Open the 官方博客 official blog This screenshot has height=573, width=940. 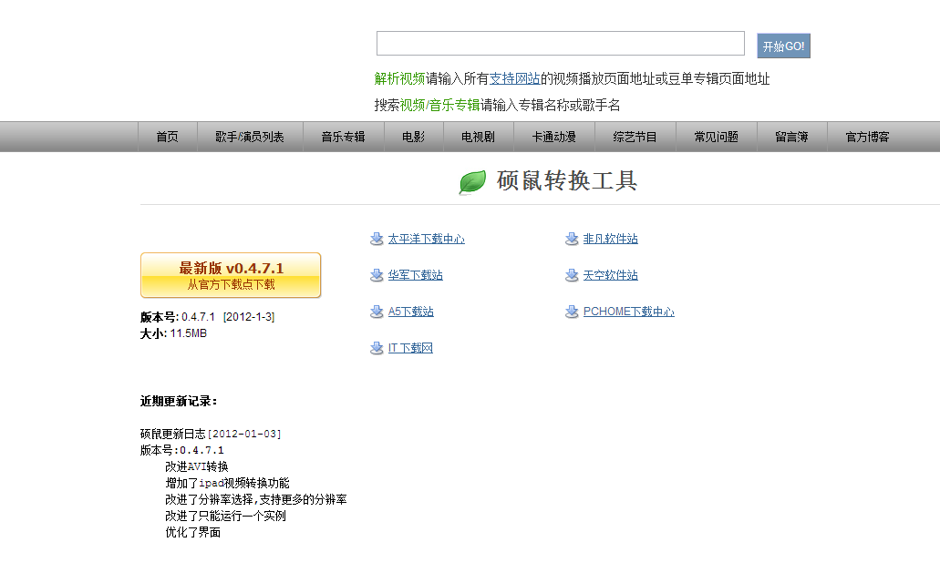click(867, 136)
